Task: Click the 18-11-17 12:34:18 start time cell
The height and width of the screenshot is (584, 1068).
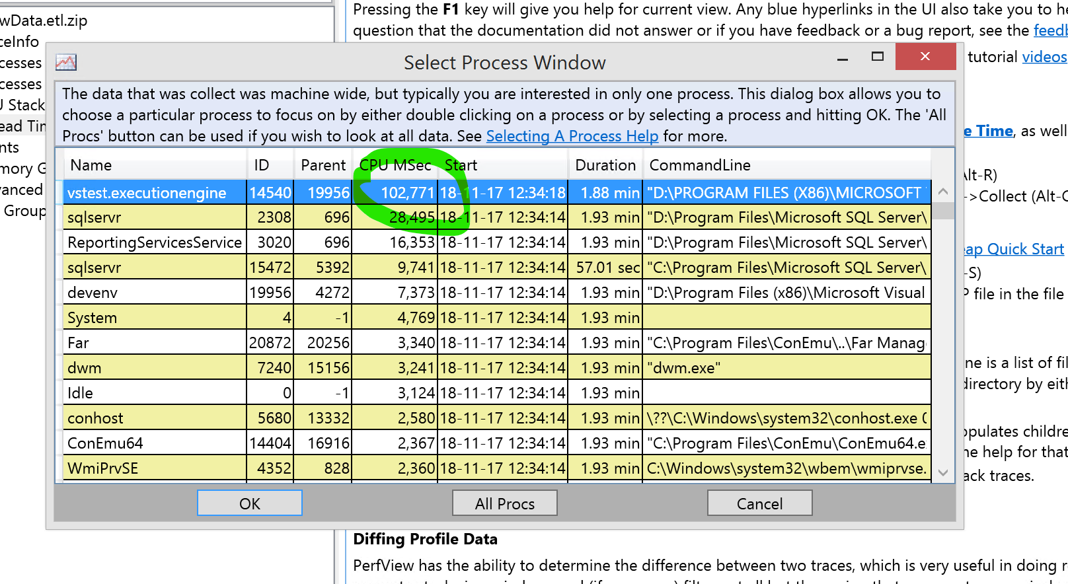Action: 502,193
